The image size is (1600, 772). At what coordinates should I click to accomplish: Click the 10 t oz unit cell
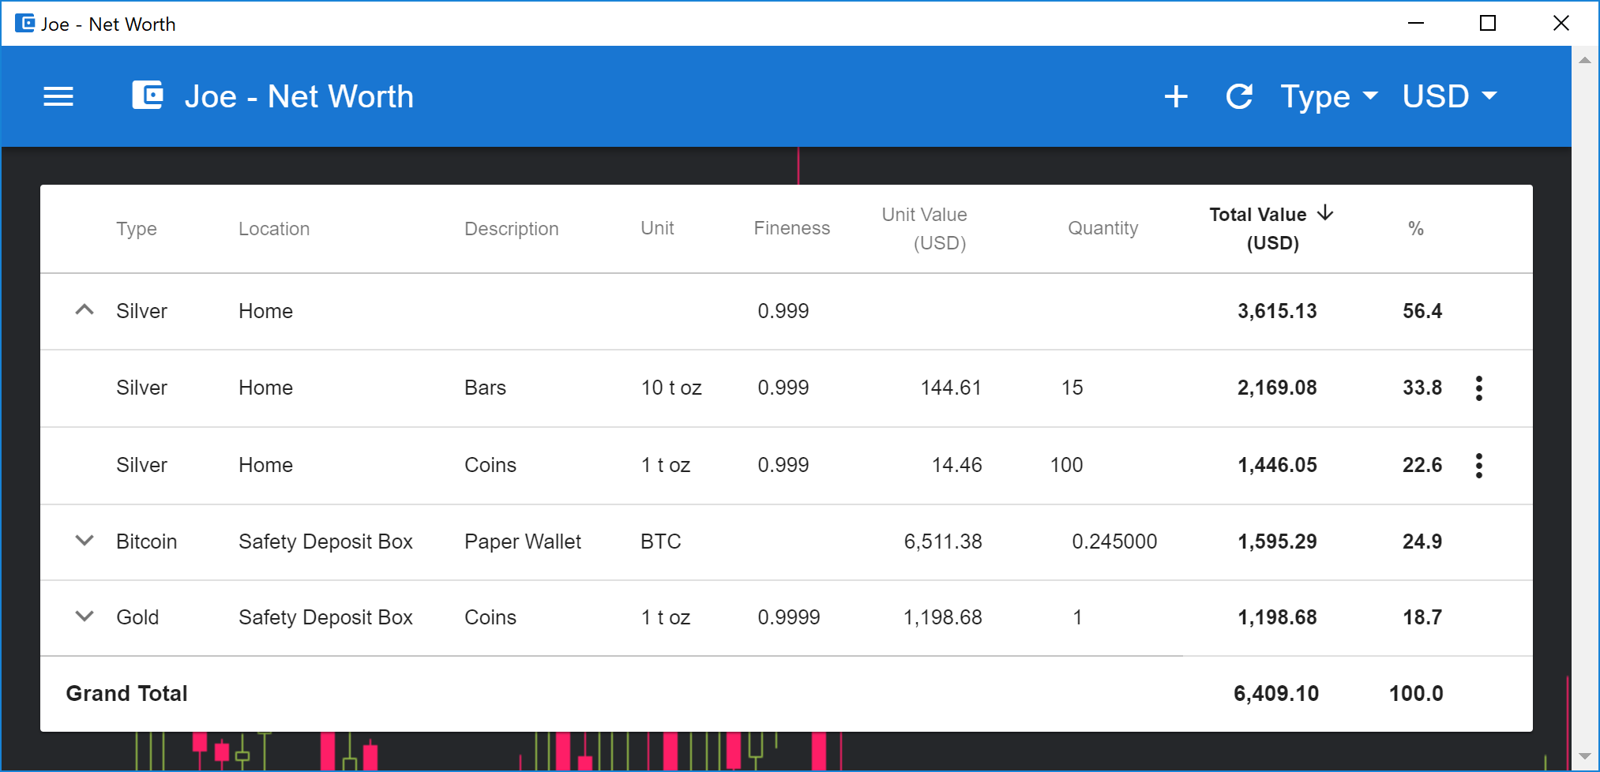(x=671, y=388)
